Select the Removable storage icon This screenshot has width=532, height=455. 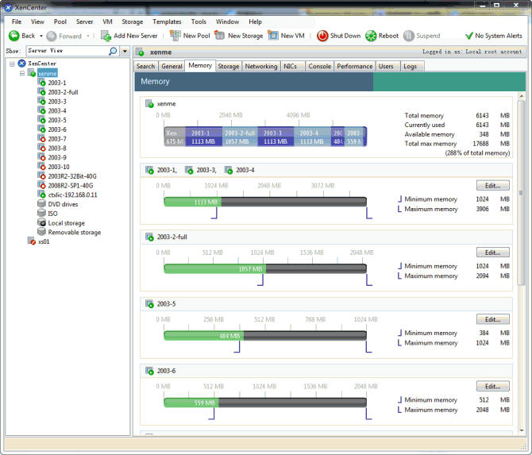click(x=41, y=232)
